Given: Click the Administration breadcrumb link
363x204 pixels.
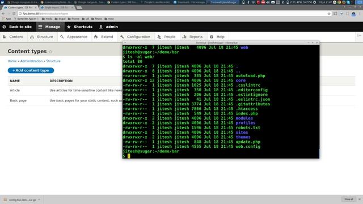Looking at the screenshot, I should click(31, 61).
